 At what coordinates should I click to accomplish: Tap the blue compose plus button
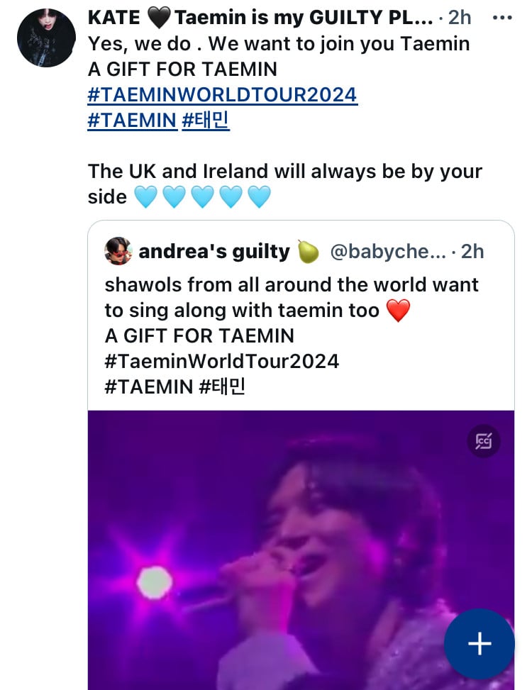point(480,644)
